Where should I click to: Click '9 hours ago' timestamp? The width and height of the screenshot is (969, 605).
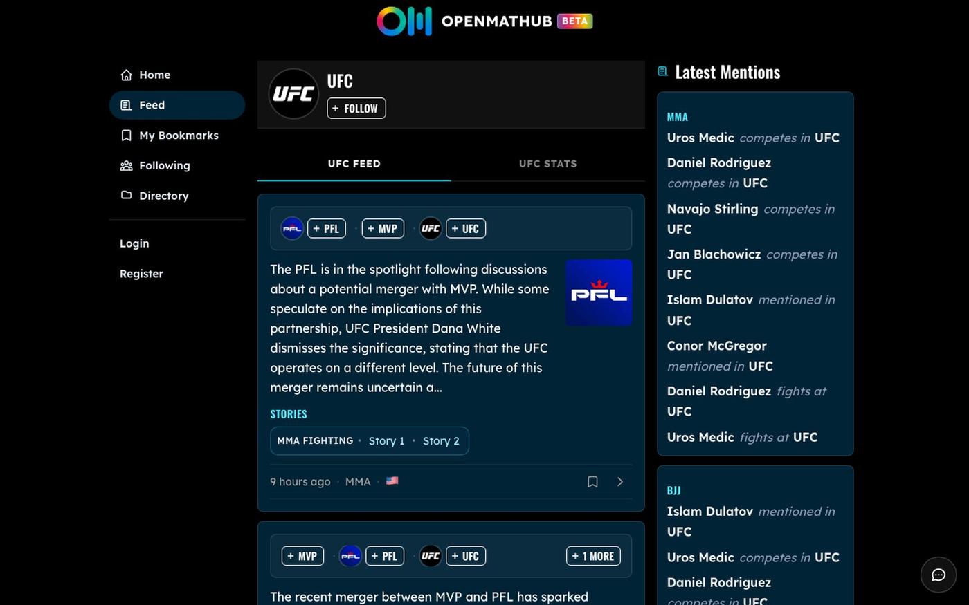coord(300,482)
